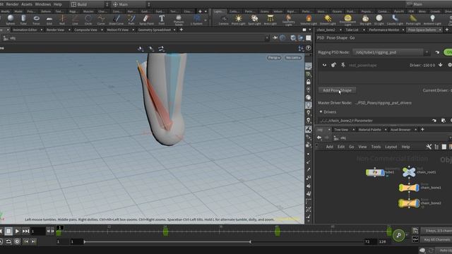Click the Add Pose-Shape button
The height and width of the screenshot is (254, 452).
pyautogui.click(x=337, y=90)
